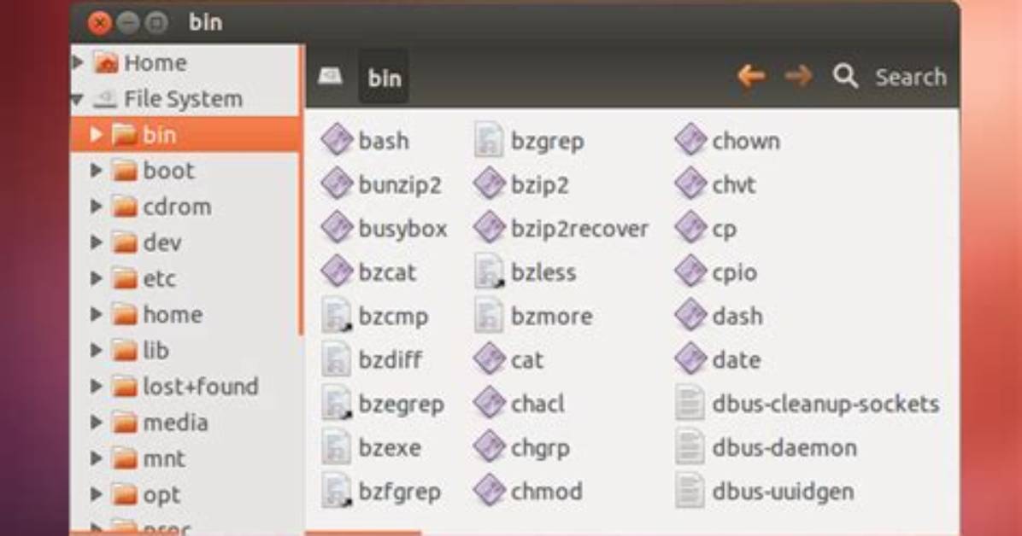This screenshot has height=536, width=1022.
Task: Click the bzcmp script icon
Action: pos(337,315)
